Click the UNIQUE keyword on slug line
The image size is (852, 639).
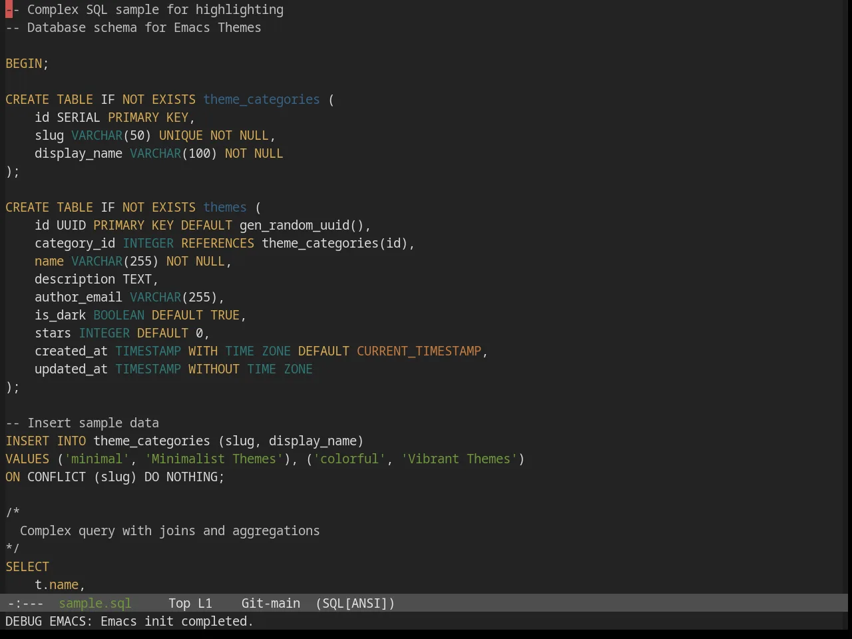[181, 135]
